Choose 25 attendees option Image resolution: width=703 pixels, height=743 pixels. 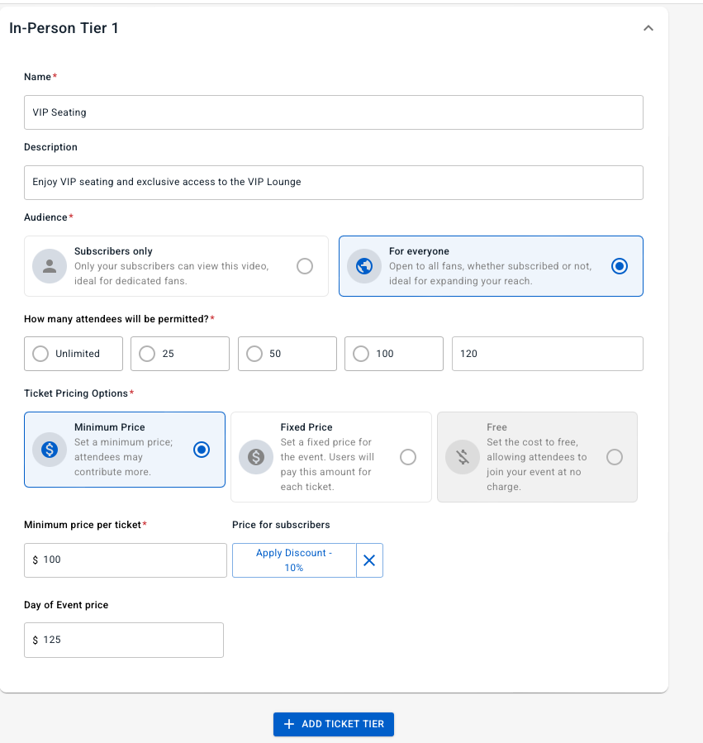click(180, 354)
